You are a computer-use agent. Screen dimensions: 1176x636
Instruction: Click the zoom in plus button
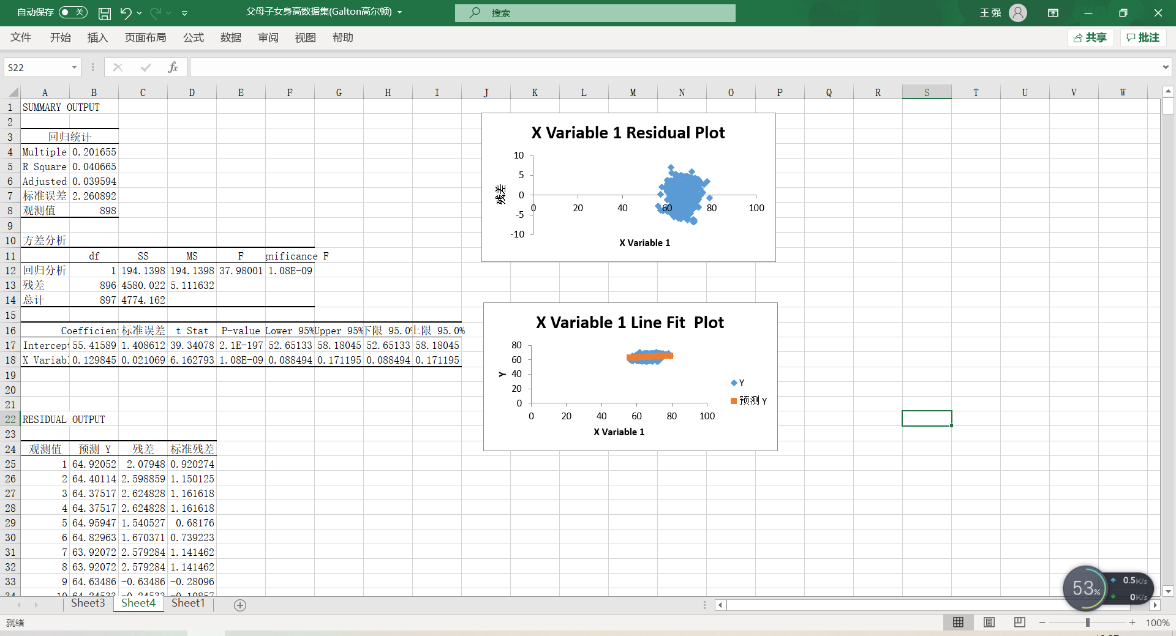tap(1132, 623)
